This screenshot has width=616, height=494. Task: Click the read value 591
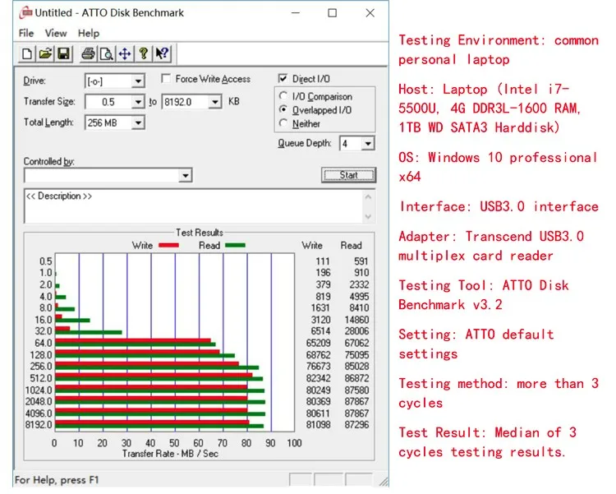pyautogui.click(x=361, y=261)
